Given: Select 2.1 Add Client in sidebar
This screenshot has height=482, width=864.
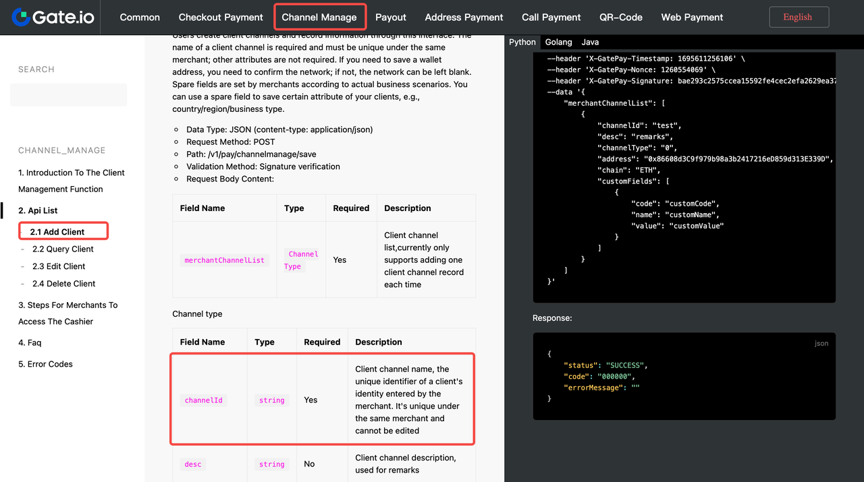Looking at the screenshot, I should [57, 232].
